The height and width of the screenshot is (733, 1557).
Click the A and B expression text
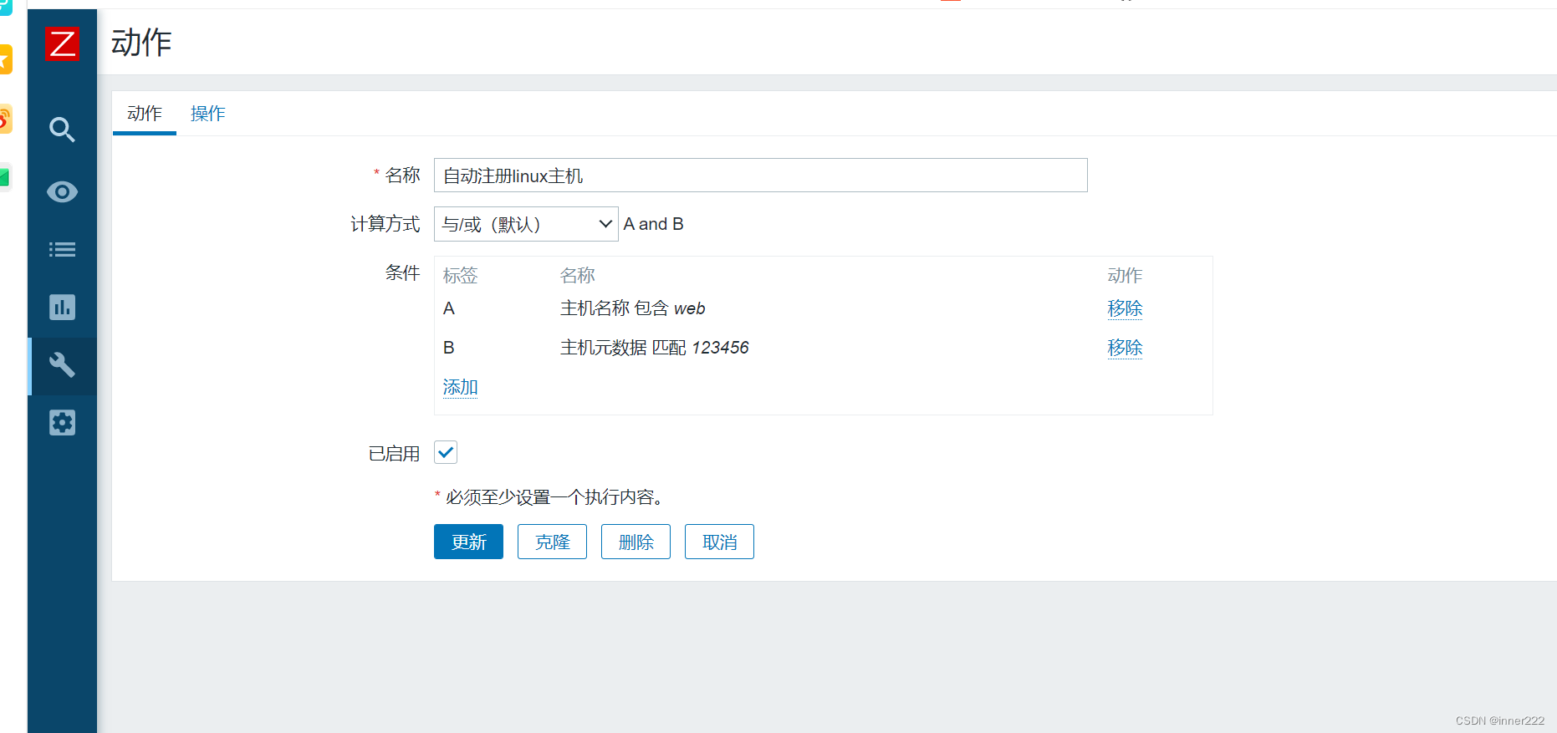(x=653, y=224)
